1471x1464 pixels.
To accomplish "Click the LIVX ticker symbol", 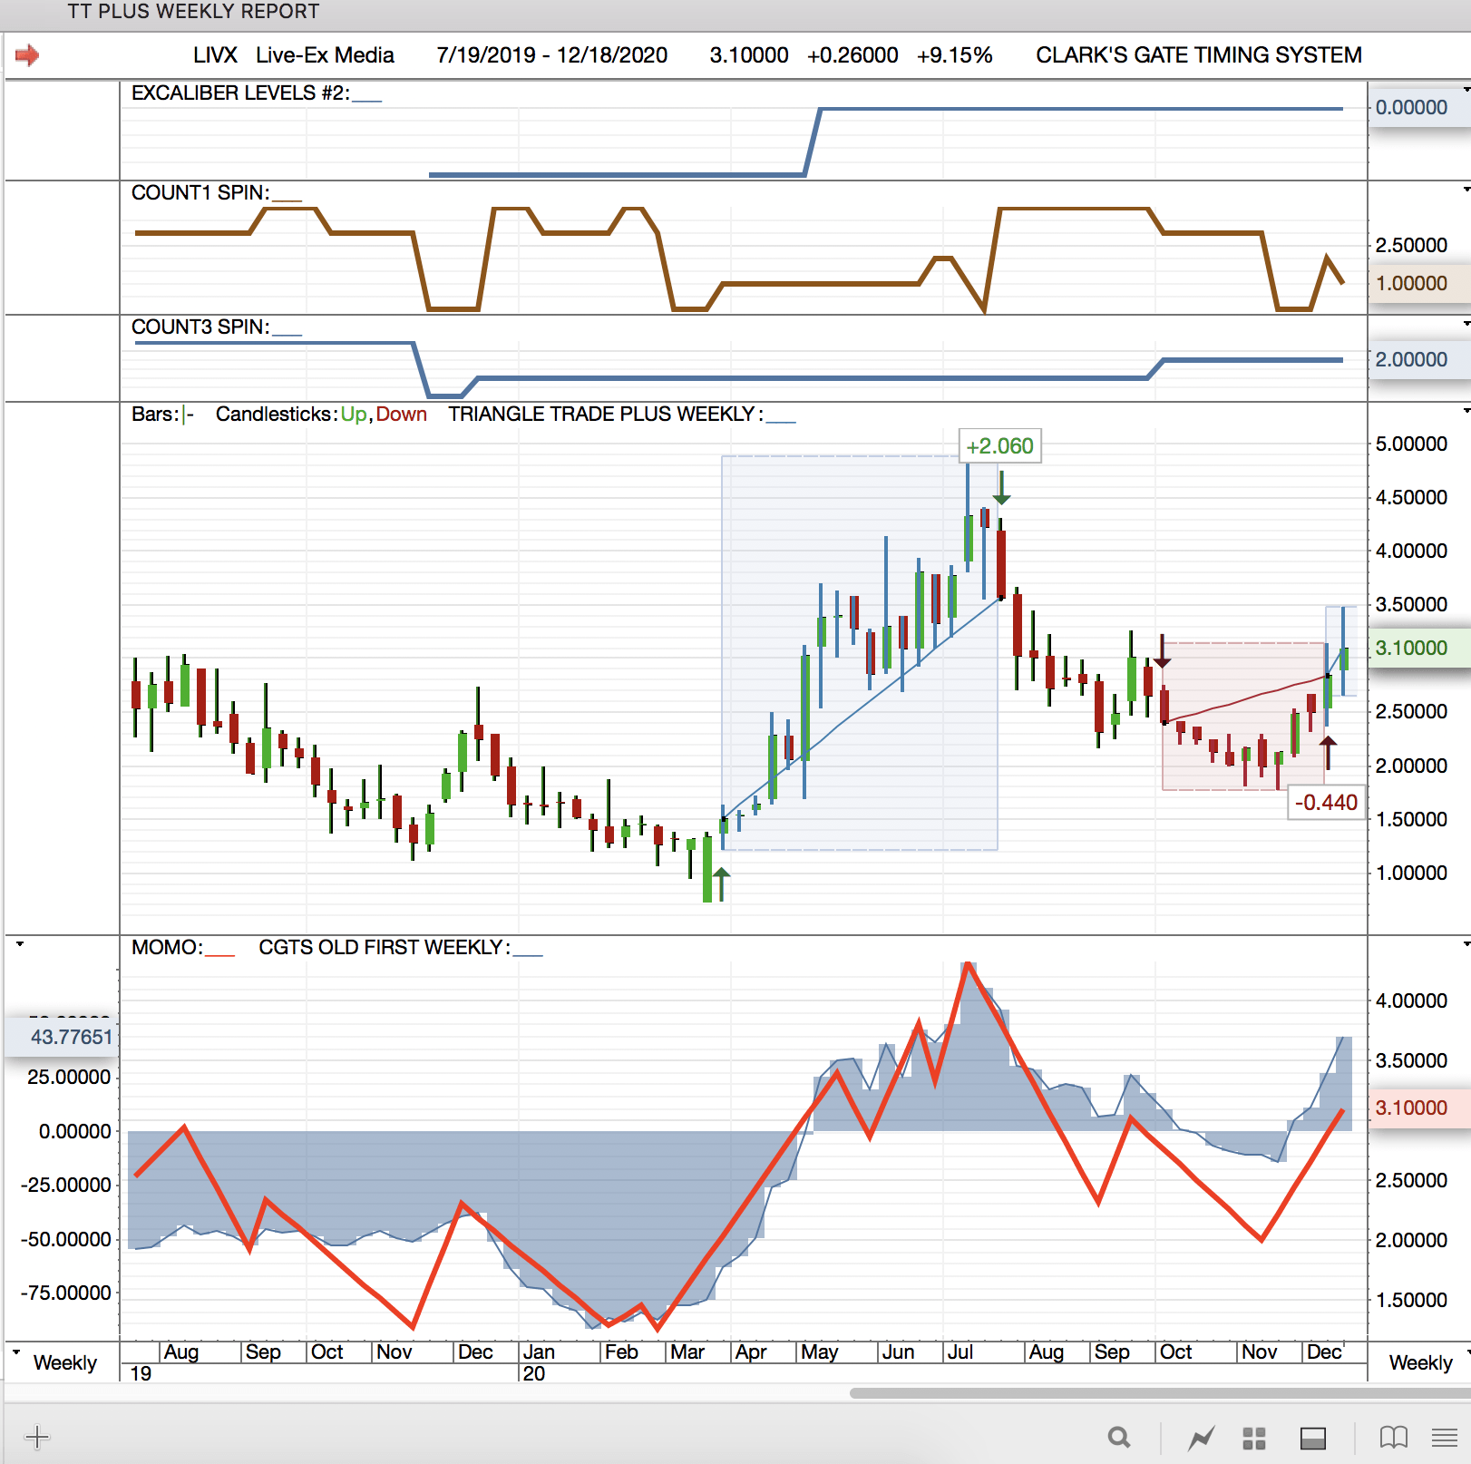I will [215, 55].
